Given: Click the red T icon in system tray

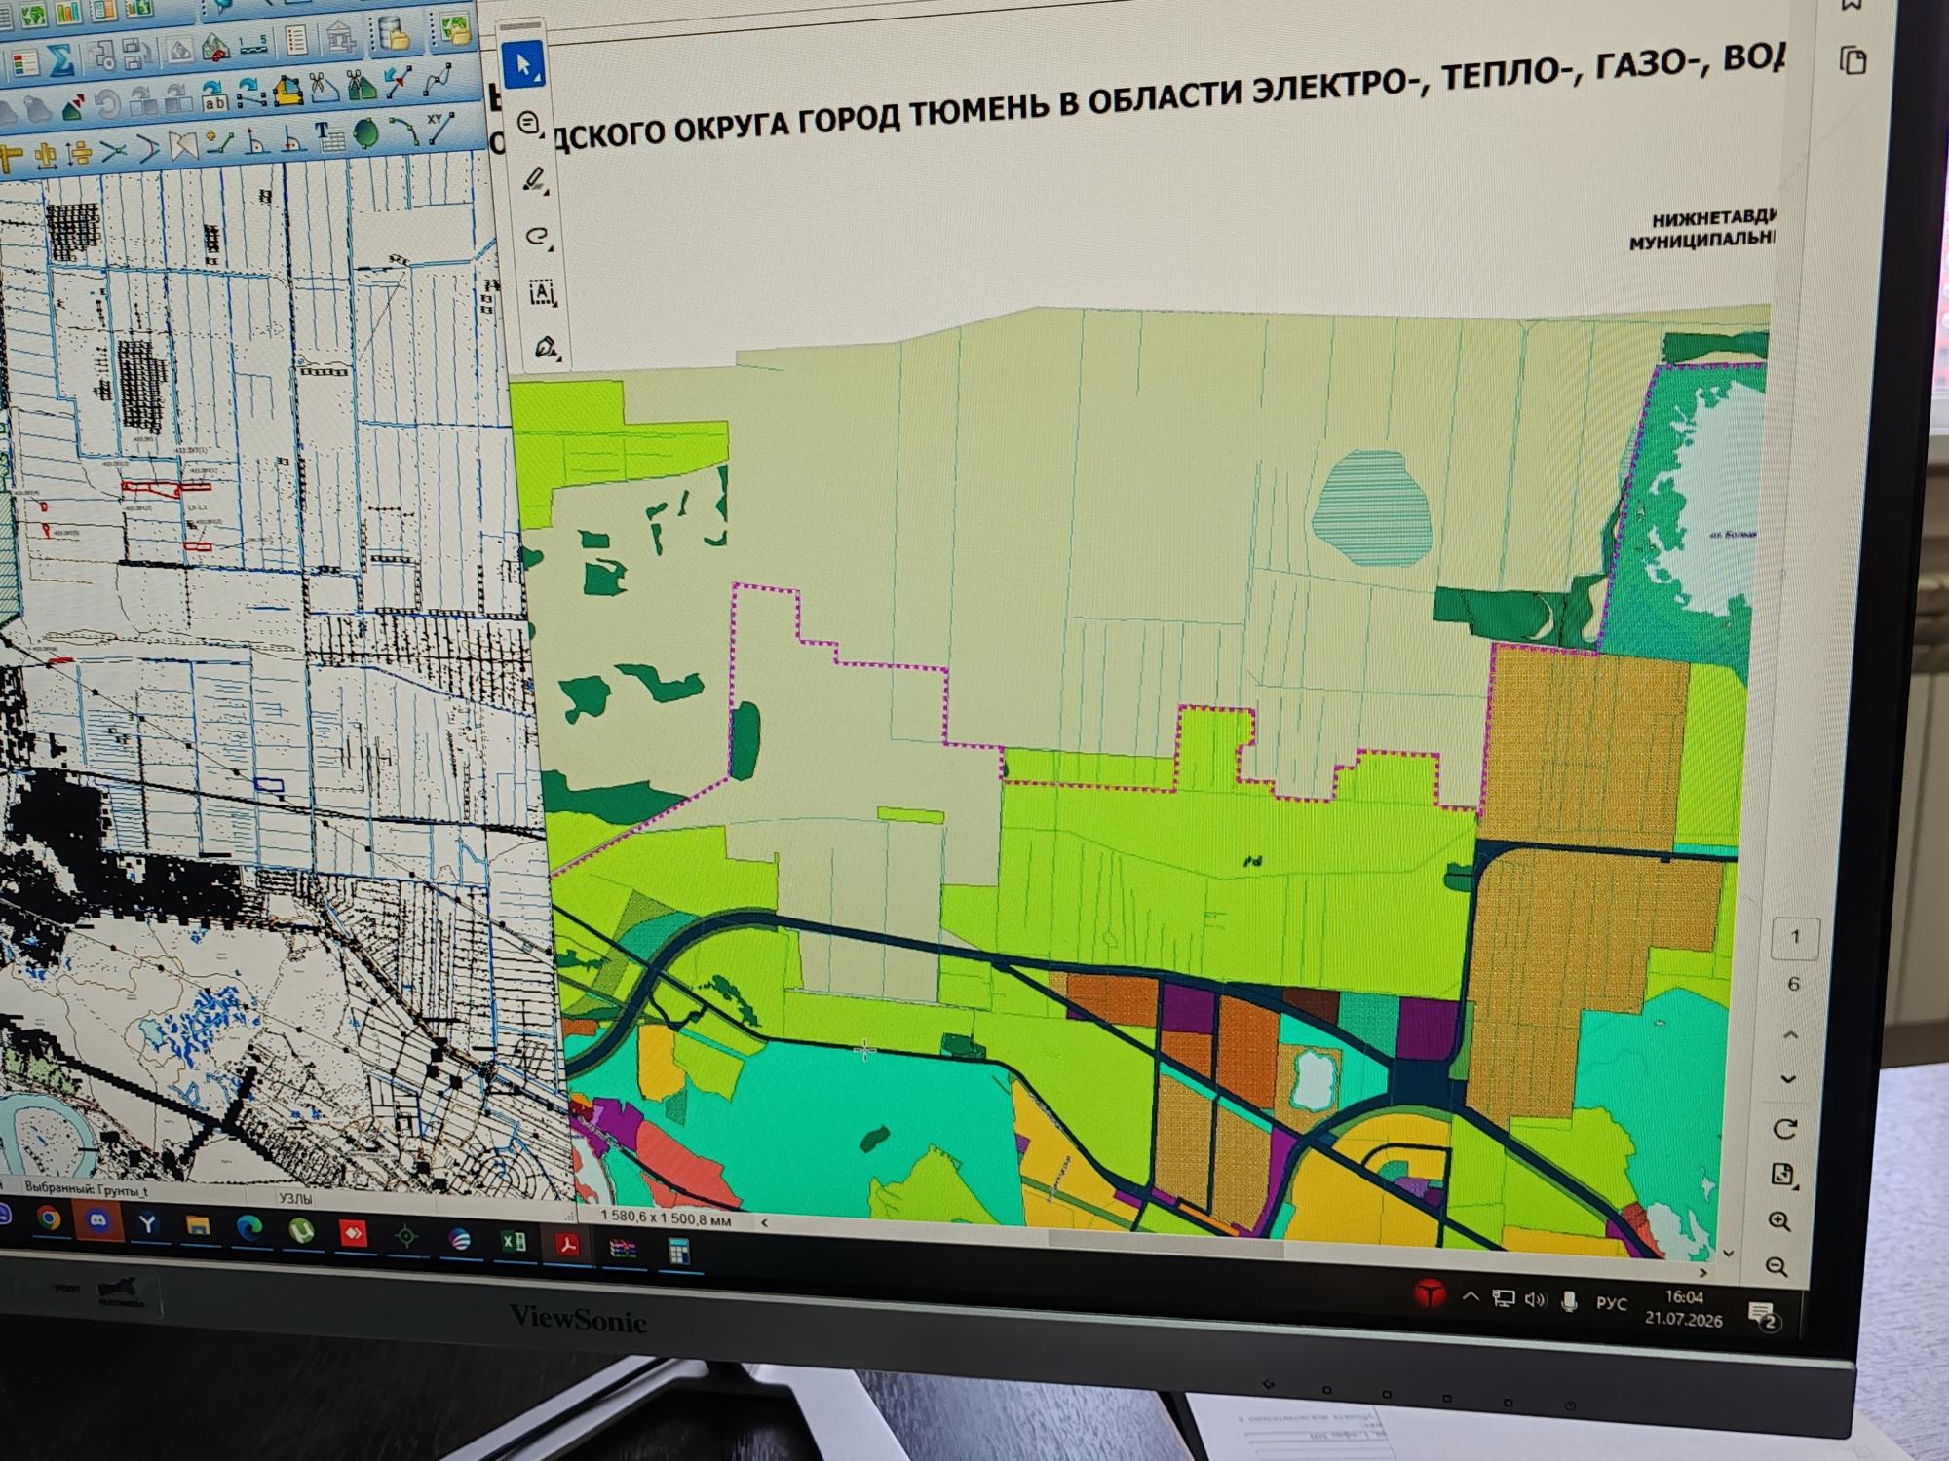Looking at the screenshot, I should (x=1430, y=1295).
